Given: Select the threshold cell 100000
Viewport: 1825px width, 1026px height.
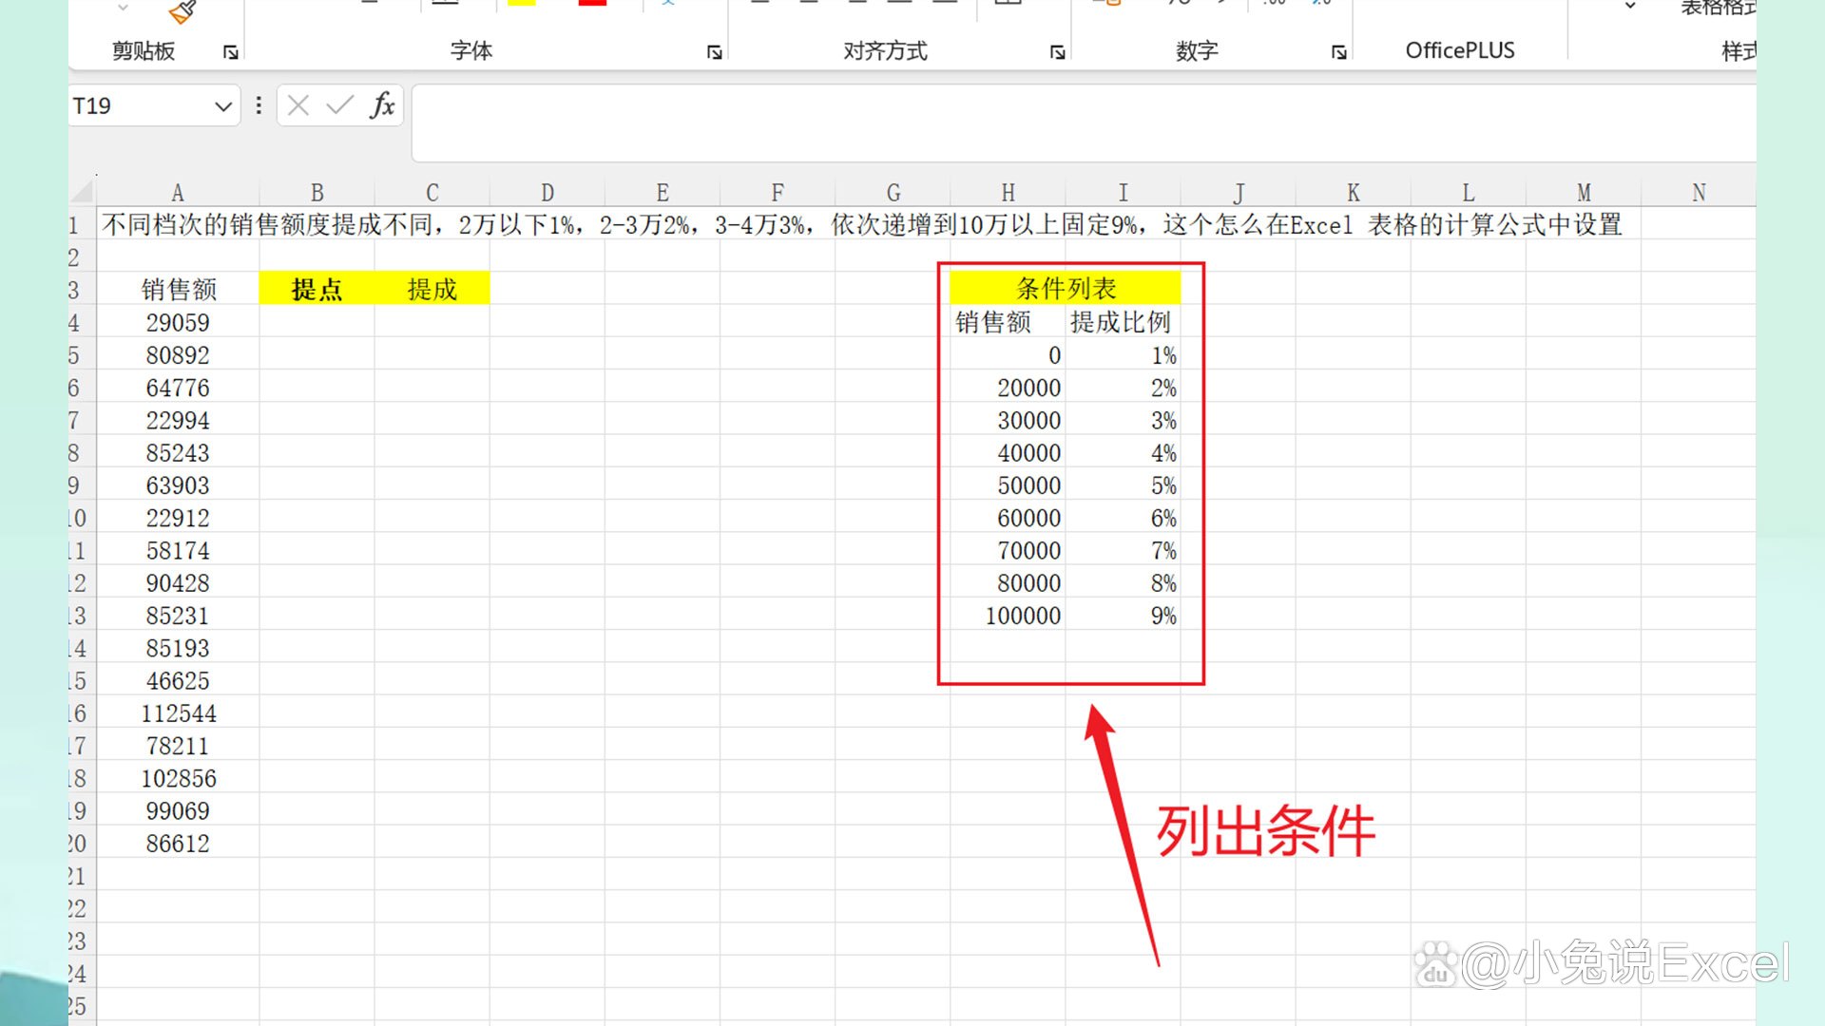Looking at the screenshot, I should tap(1008, 616).
